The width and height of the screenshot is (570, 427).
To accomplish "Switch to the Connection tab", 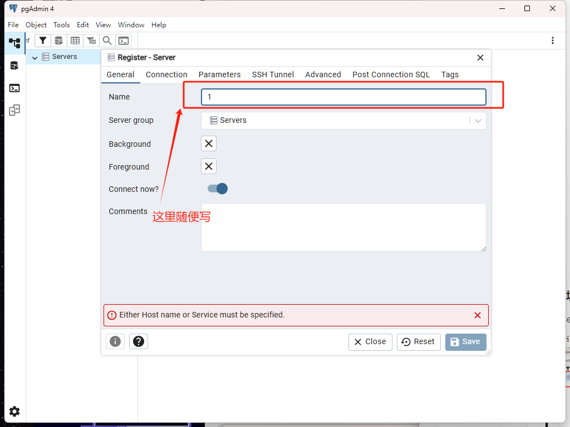I will [x=166, y=75].
